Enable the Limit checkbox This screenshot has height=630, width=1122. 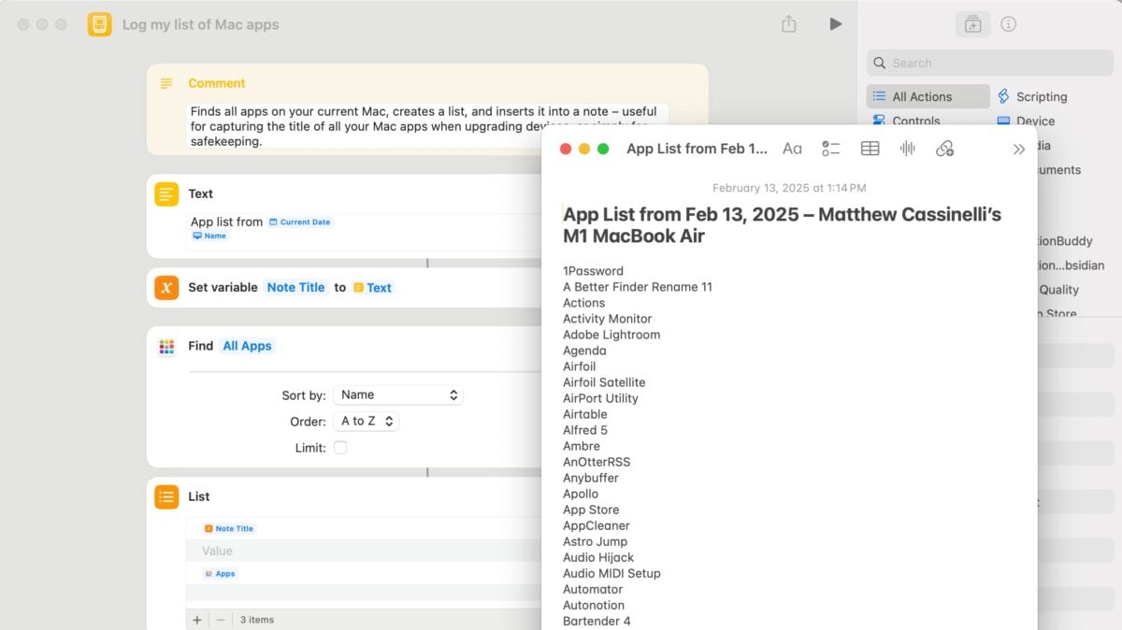(x=340, y=448)
